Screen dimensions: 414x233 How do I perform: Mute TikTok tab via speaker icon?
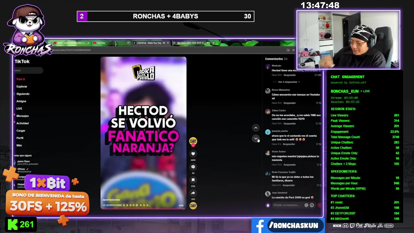tap(164, 43)
